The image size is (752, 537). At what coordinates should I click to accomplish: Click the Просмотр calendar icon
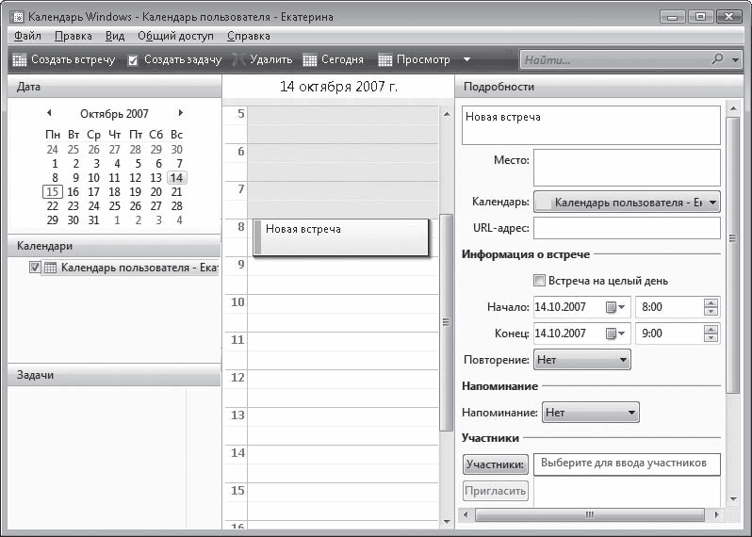tap(385, 60)
